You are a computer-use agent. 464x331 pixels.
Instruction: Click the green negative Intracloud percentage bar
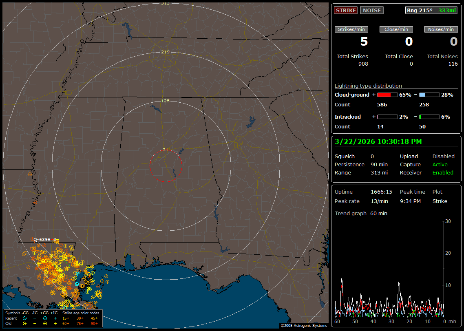(x=429, y=117)
